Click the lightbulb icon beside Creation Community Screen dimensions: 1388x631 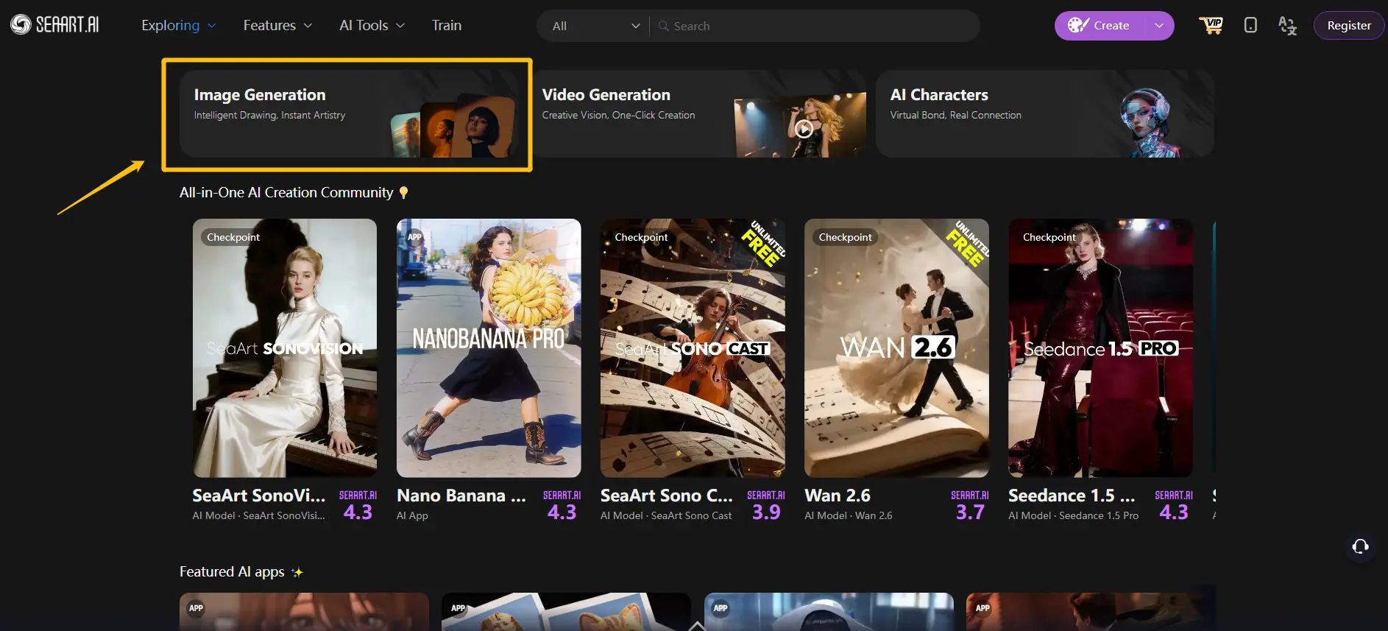pos(403,193)
